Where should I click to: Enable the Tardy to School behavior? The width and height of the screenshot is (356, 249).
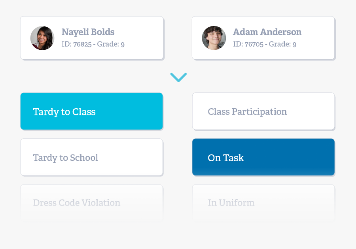coord(91,157)
